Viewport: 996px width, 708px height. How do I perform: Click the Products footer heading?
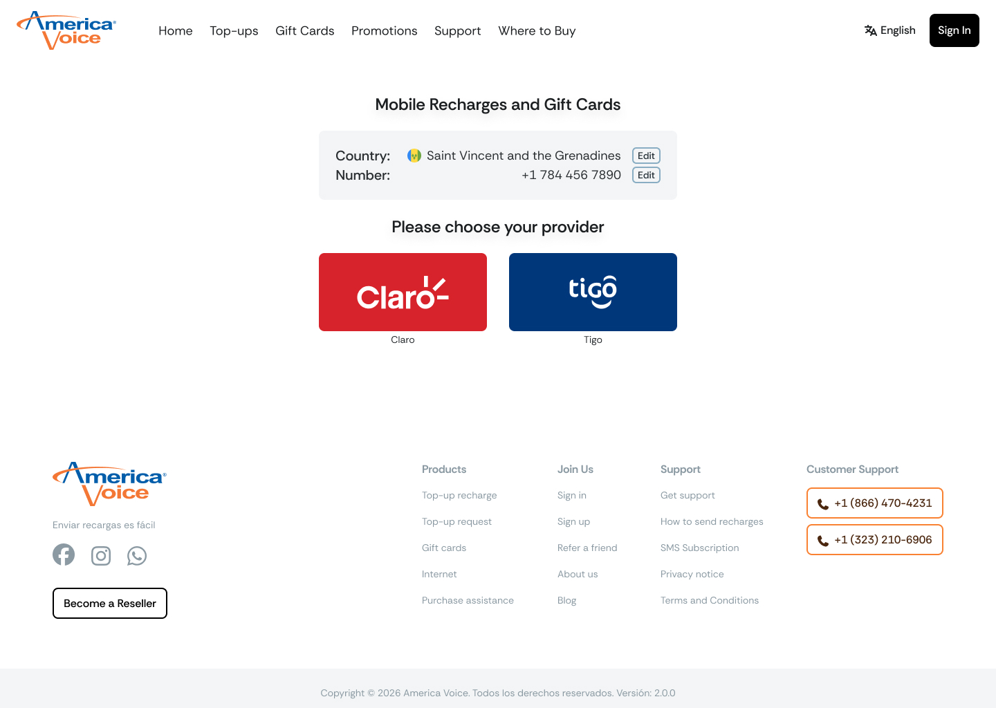pos(444,469)
